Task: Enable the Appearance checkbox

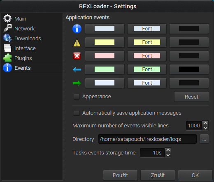Action: click(x=77, y=97)
